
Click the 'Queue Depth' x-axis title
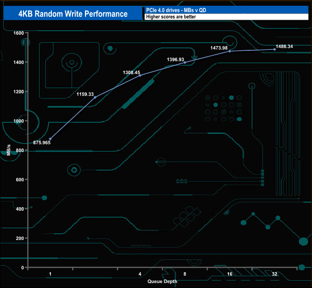pos(162,281)
